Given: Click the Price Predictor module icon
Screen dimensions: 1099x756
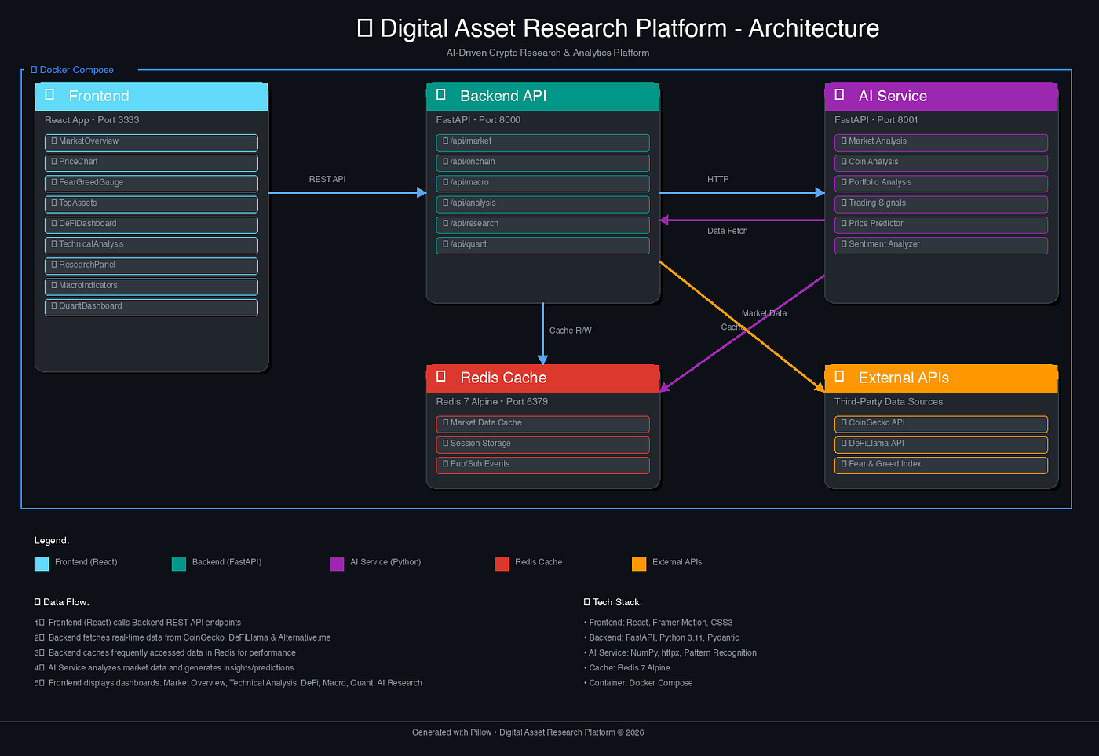Looking at the screenshot, I should pyautogui.click(x=843, y=223).
